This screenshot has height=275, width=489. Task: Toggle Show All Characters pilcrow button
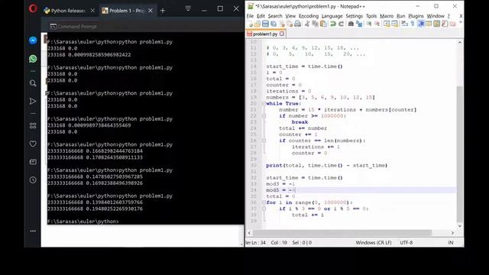click(x=413, y=24)
